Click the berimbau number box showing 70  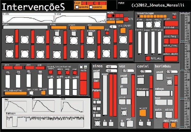171,71
